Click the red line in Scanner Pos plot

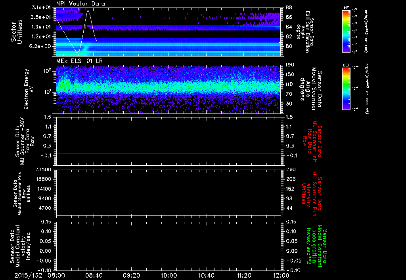pos(169,201)
